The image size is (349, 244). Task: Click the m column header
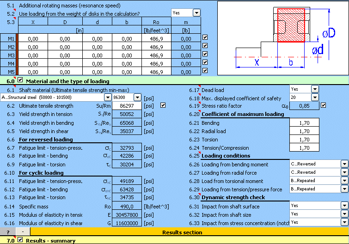coord(186,22)
